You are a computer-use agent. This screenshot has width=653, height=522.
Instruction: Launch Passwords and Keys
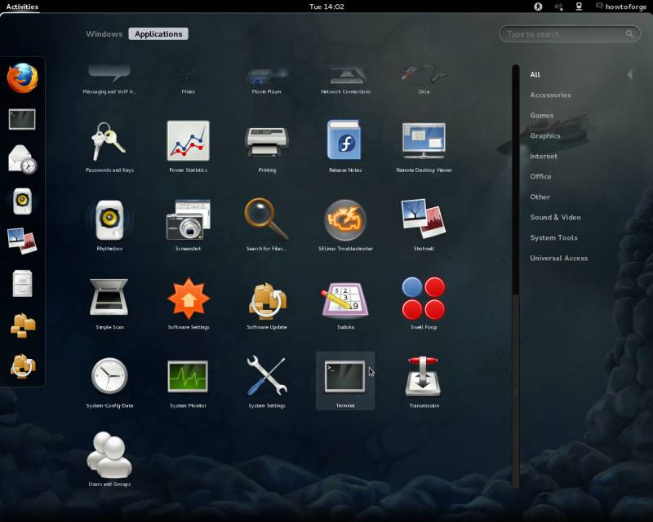point(109,141)
